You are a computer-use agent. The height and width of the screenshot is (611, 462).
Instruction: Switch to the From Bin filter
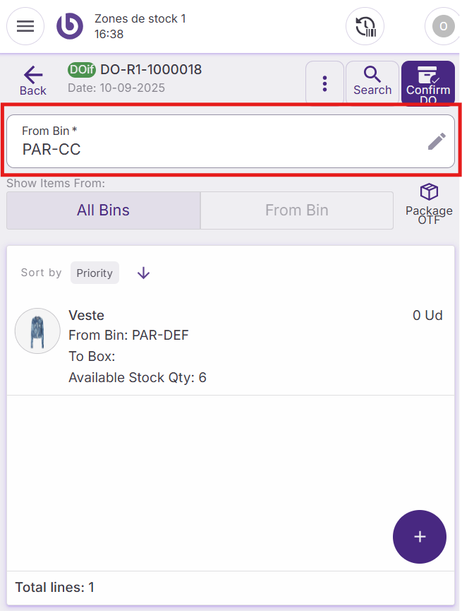[x=296, y=210]
